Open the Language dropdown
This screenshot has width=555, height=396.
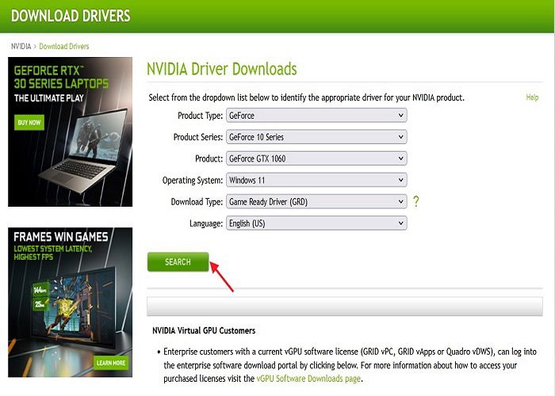tap(316, 223)
